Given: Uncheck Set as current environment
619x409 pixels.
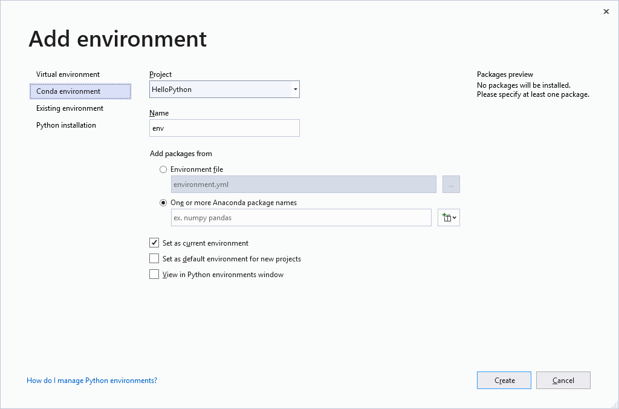Looking at the screenshot, I should (154, 243).
